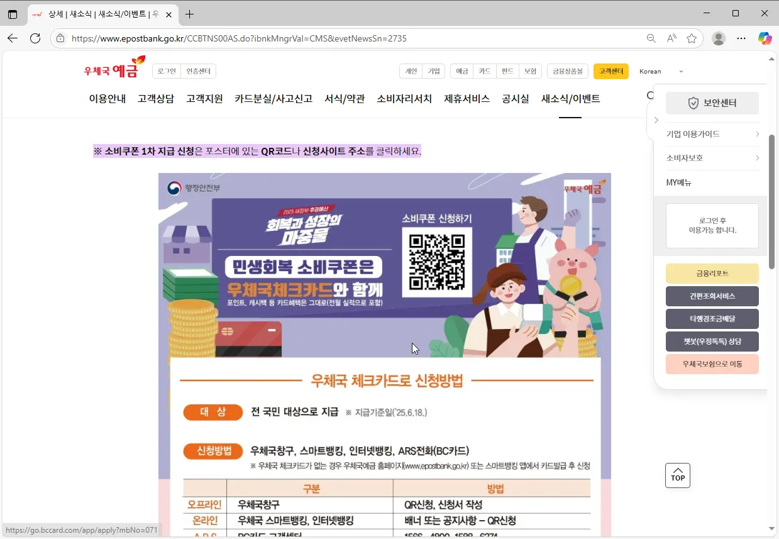This screenshot has height=539, width=779.
Task: Open browser zoom-out magnifier icon
Action: (651, 38)
